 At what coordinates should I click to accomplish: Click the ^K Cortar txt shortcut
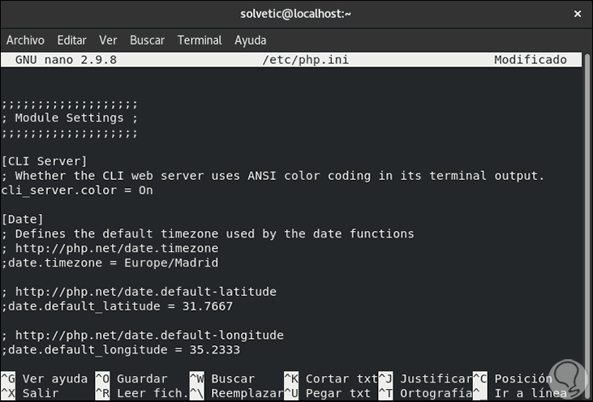331,378
